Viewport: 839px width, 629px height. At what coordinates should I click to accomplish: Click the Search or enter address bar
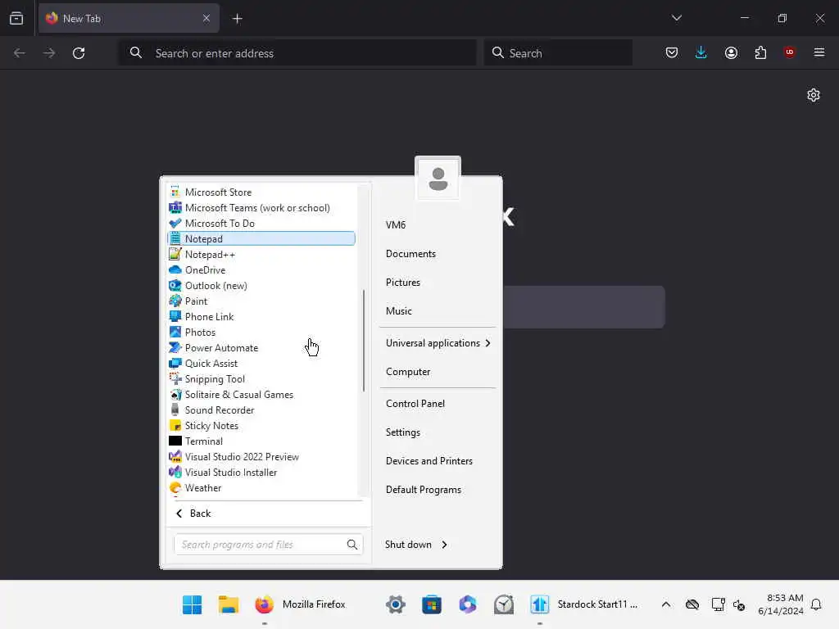[297, 53]
